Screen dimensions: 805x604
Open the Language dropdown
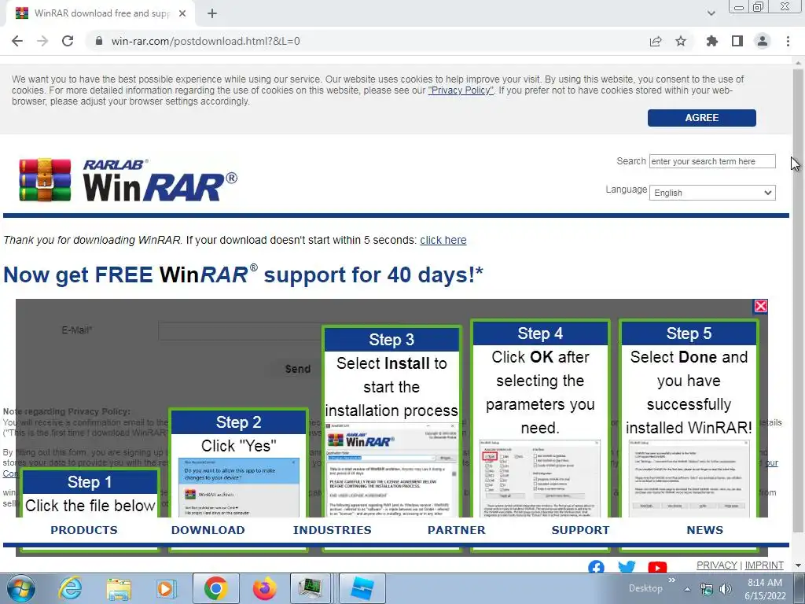712,193
